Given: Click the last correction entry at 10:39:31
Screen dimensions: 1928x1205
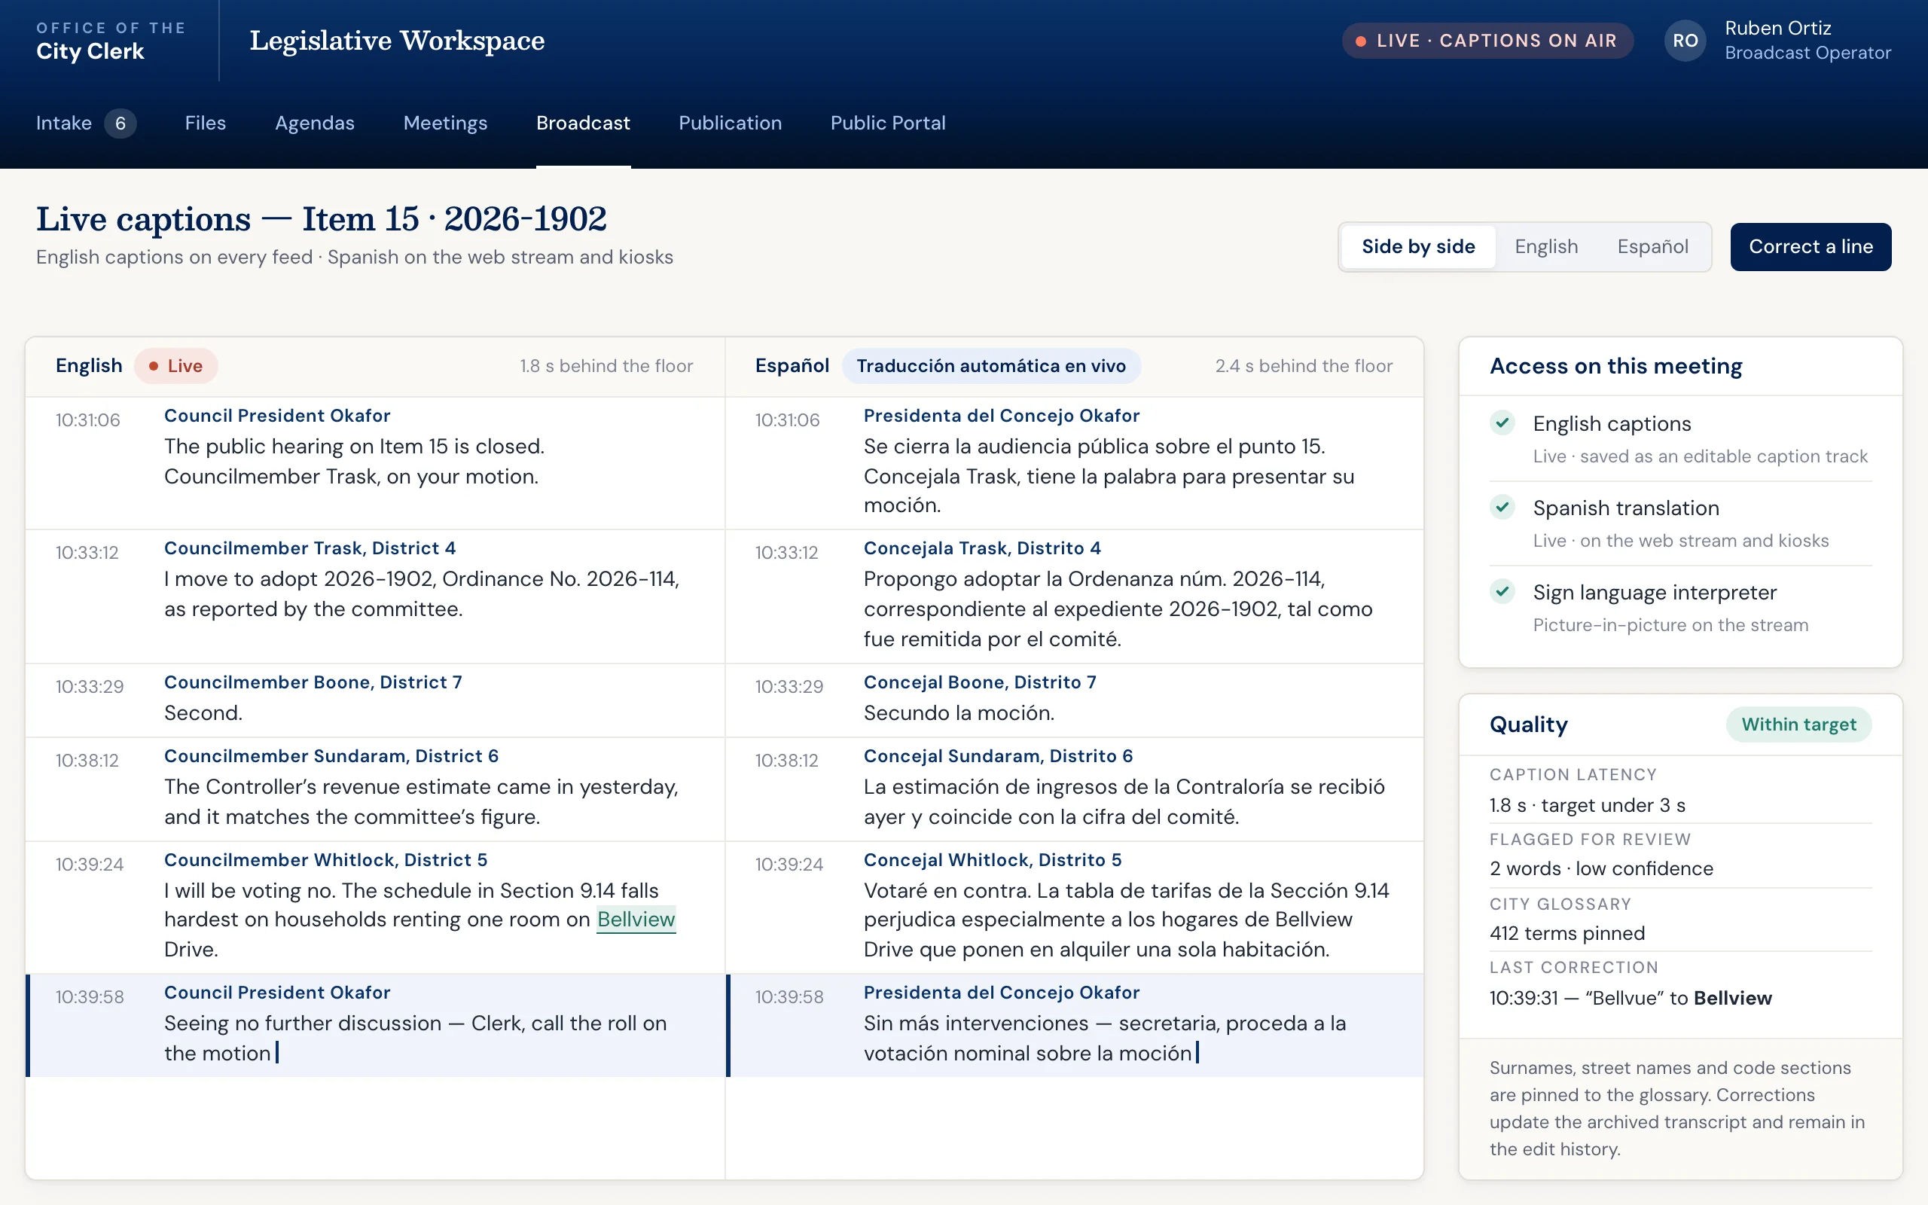Looking at the screenshot, I should tap(1631, 998).
